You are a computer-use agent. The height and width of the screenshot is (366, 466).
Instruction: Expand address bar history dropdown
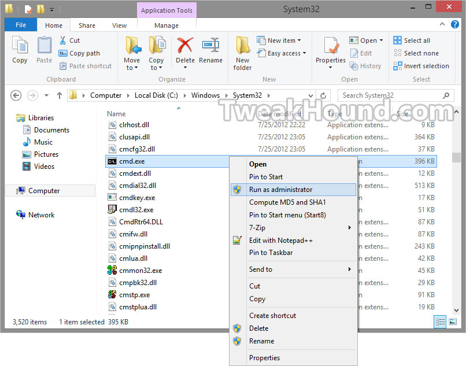(310, 95)
